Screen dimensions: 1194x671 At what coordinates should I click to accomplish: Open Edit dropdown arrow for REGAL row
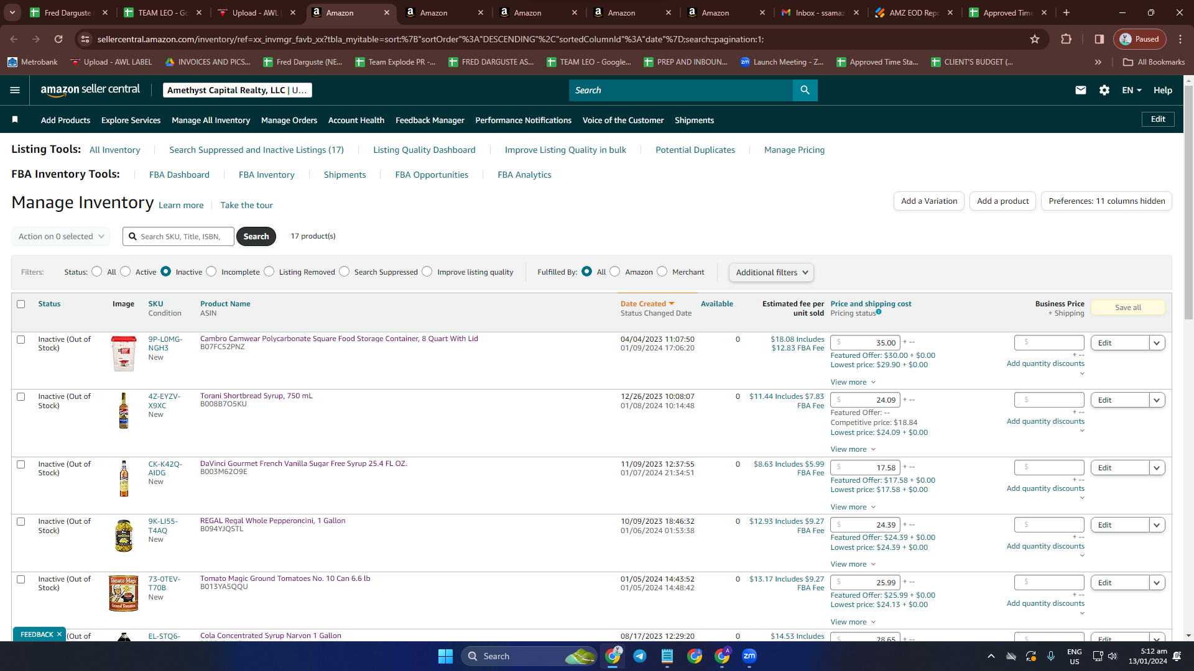pyautogui.click(x=1157, y=525)
